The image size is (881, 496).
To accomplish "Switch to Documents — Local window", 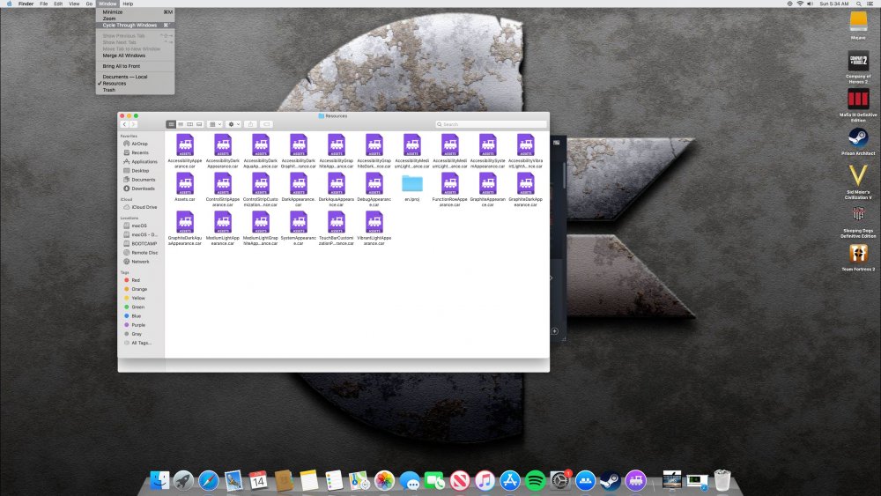I will 135,77.
